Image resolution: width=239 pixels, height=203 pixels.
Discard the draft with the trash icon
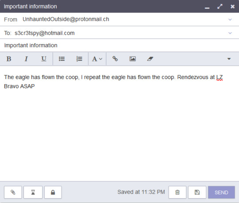tap(177, 192)
